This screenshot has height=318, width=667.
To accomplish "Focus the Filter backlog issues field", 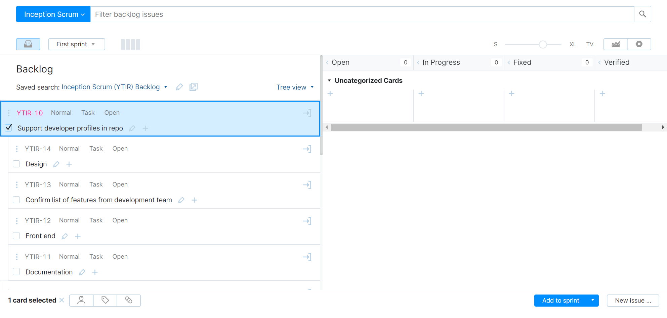I will click(x=362, y=14).
